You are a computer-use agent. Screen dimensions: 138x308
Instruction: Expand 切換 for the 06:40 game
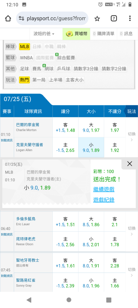tap(132, 231)
